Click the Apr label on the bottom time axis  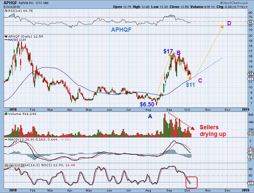click(x=70, y=191)
